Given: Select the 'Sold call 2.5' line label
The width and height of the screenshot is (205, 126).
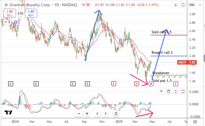Looking at the screenshot, I should pos(161,32).
